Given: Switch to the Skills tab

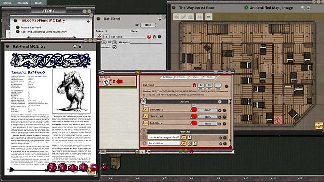Looking at the screenshot, I should click(x=210, y=77).
